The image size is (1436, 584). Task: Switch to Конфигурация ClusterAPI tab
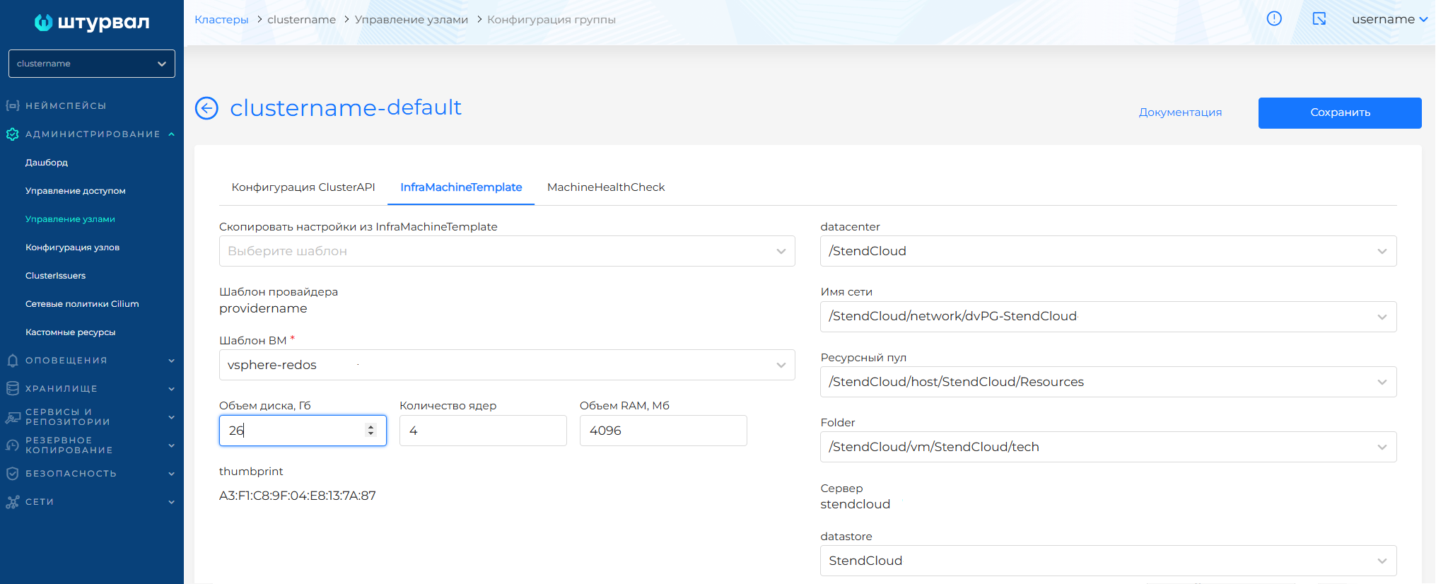tap(303, 187)
